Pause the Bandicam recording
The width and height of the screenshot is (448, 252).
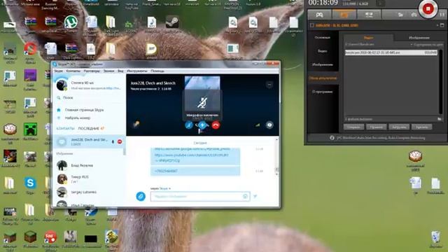(442, 14)
